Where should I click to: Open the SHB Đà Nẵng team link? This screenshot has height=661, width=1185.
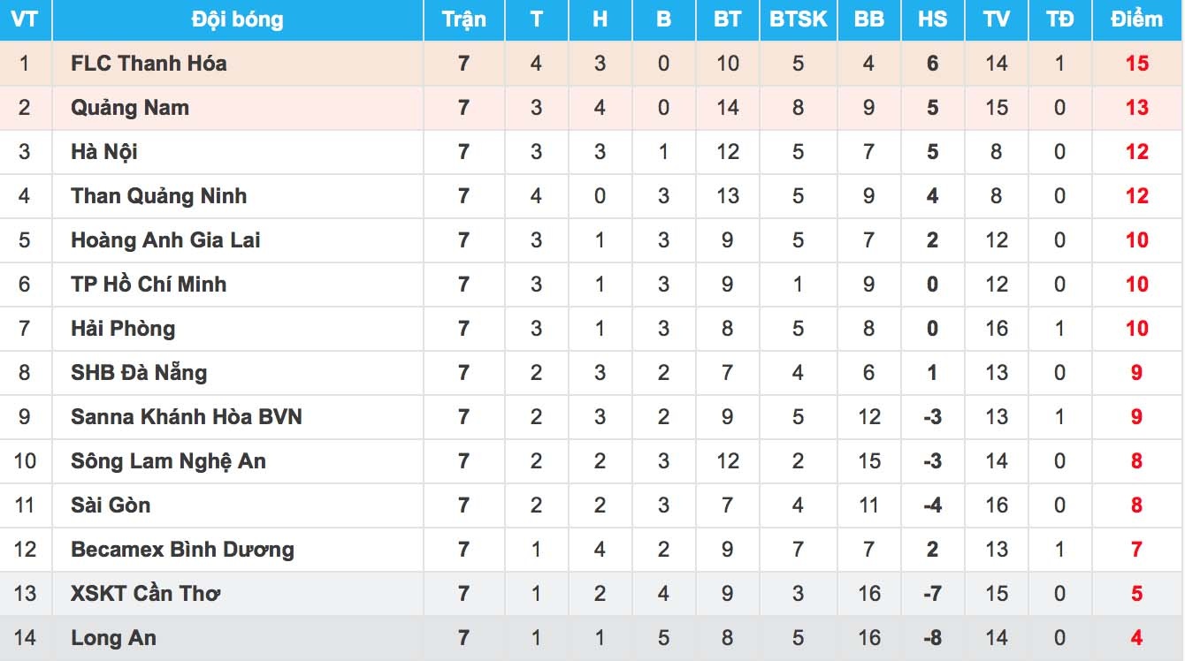click(139, 373)
